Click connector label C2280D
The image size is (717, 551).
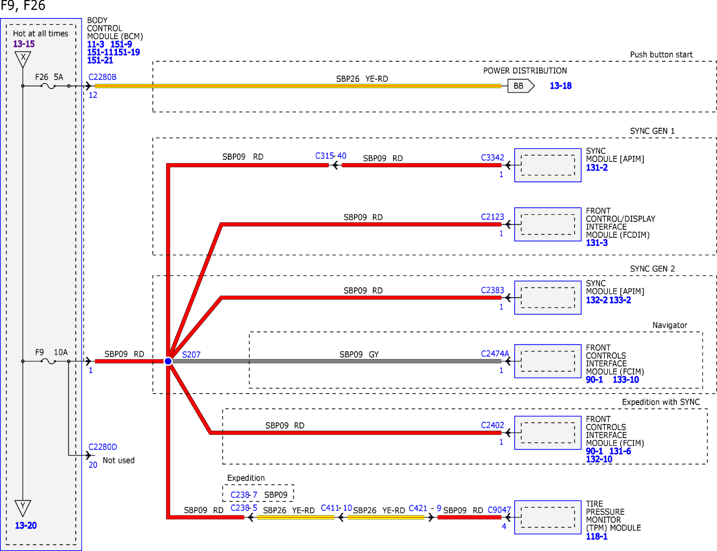point(103,447)
